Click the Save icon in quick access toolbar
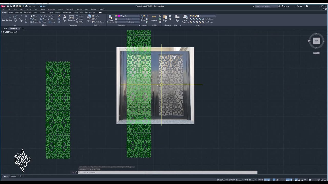Image resolution: width=328 pixels, height=184 pixels. [x=14, y=6]
